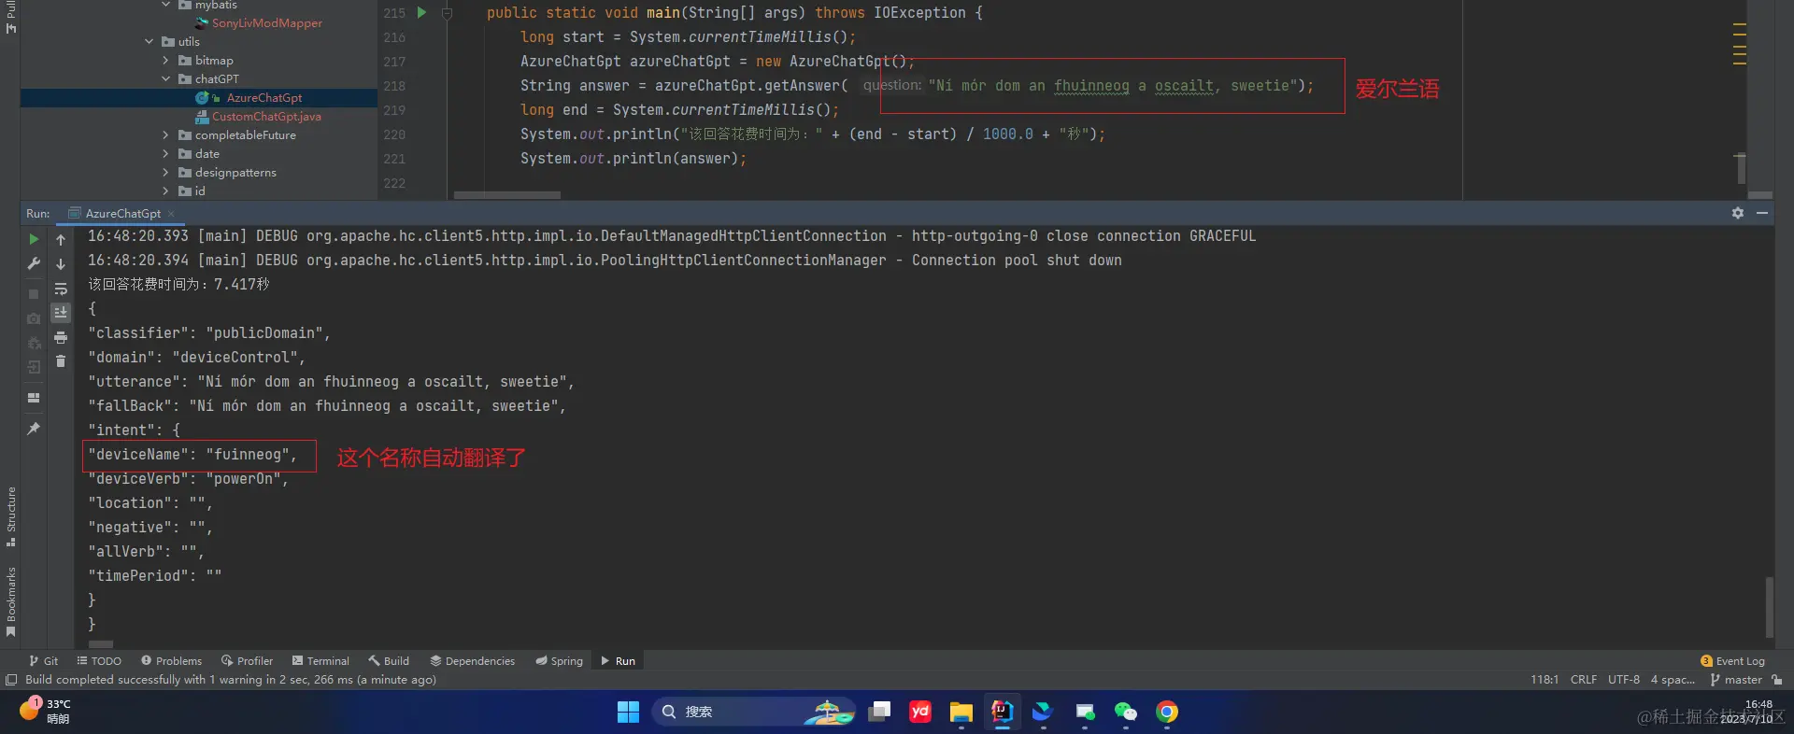Open Google Chrome from the taskbar
The height and width of the screenshot is (734, 1794).
tap(1167, 713)
